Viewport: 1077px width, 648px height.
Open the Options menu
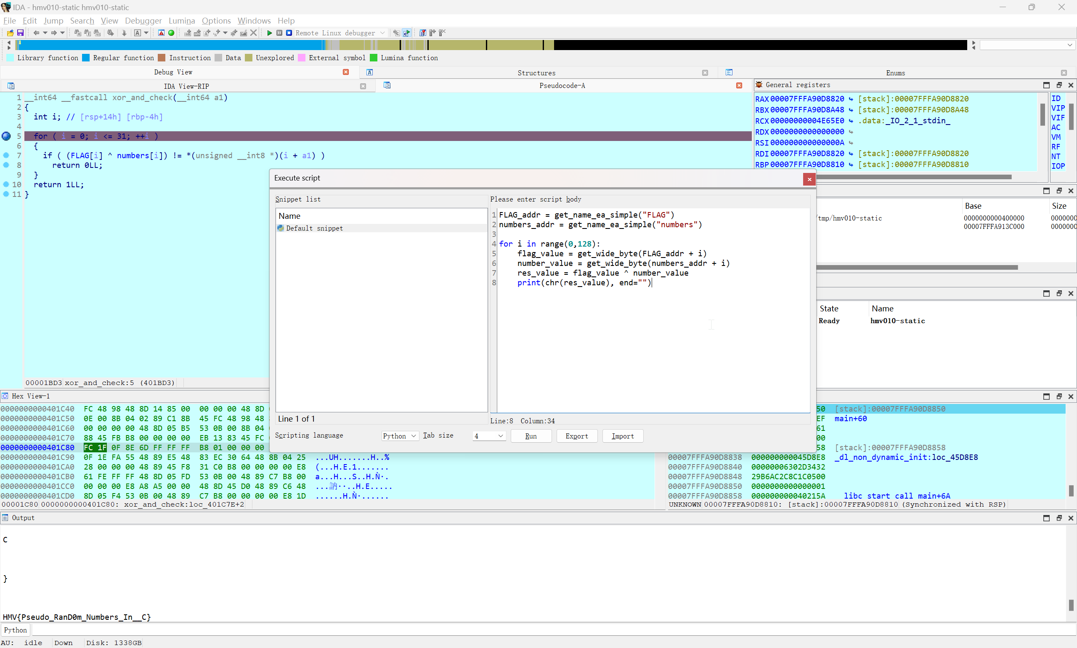(216, 21)
